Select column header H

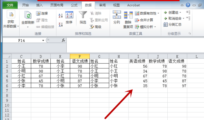click(x=119, y=56)
